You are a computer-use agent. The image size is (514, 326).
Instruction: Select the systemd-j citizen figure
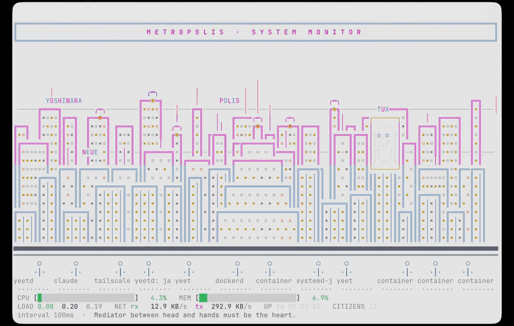coord(318,269)
